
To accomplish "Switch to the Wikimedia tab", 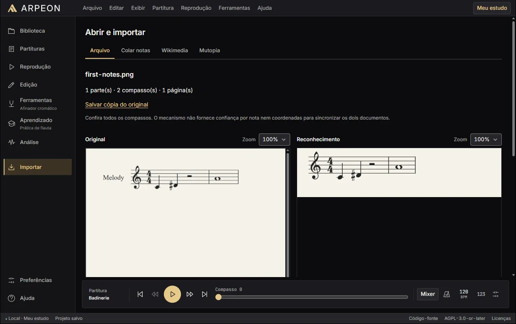I will (x=175, y=51).
